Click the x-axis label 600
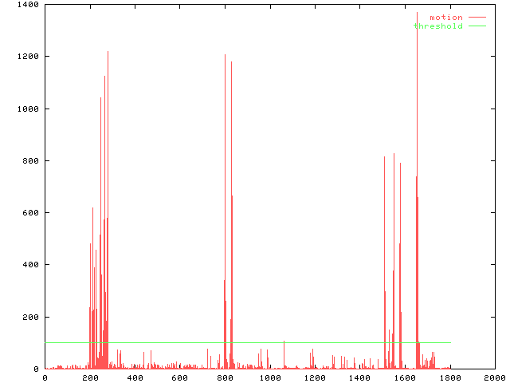 179,377
